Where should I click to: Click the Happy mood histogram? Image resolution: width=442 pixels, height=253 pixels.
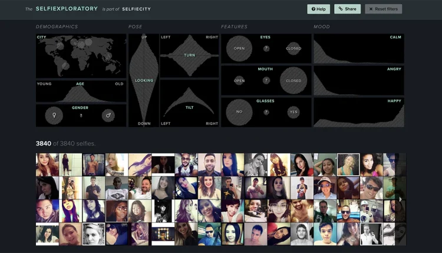[359, 112]
